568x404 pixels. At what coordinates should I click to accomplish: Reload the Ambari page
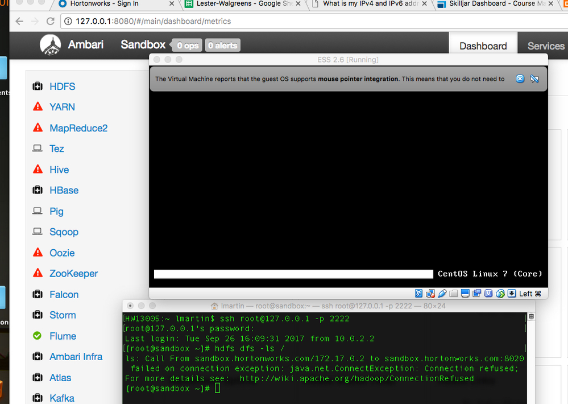click(x=51, y=21)
